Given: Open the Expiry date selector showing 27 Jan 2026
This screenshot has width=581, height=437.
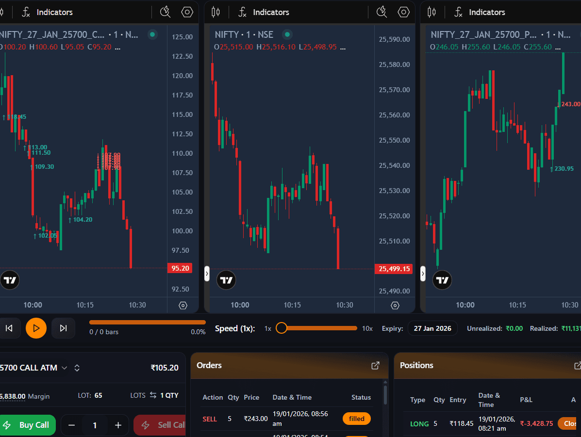Looking at the screenshot, I should 432,328.
